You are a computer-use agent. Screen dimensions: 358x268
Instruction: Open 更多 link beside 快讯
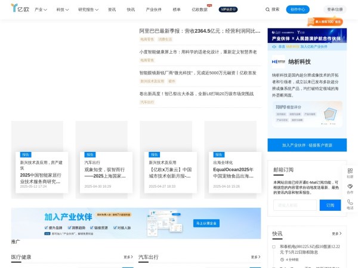[x=337, y=233]
